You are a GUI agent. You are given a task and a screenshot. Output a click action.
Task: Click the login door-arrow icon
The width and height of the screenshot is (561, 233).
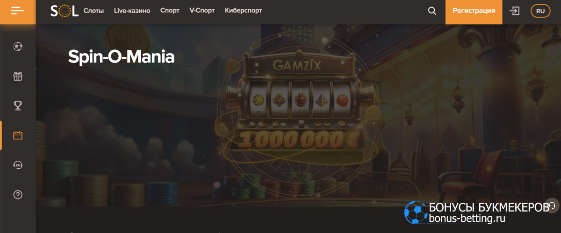click(x=515, y=11)
